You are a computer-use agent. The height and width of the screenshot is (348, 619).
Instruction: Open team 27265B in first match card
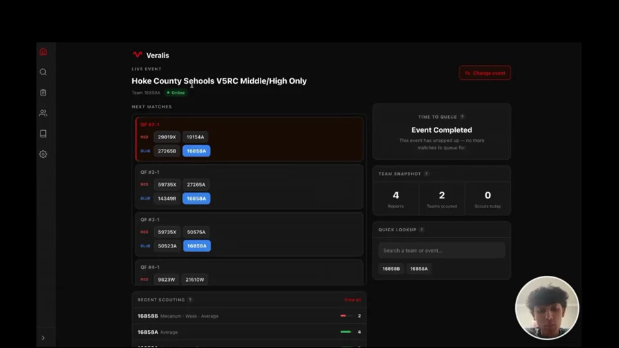coord(167,151)
